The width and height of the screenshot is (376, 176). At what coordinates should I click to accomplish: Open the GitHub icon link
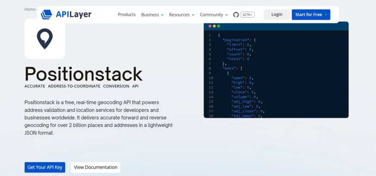point(236,15)
